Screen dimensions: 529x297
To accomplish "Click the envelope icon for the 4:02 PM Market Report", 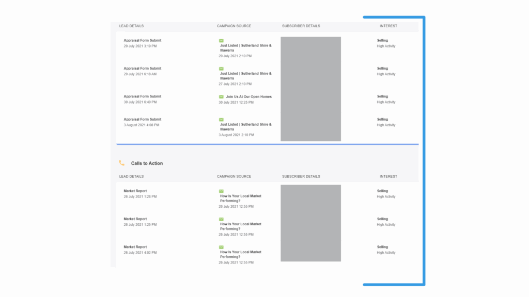I will coord(221,247).
